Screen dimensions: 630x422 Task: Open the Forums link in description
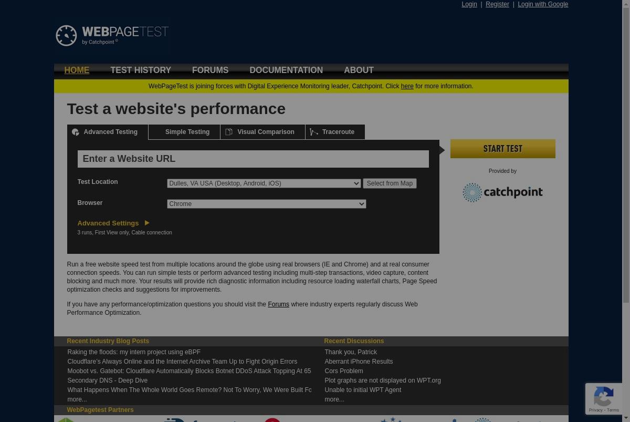pos(278,304)
